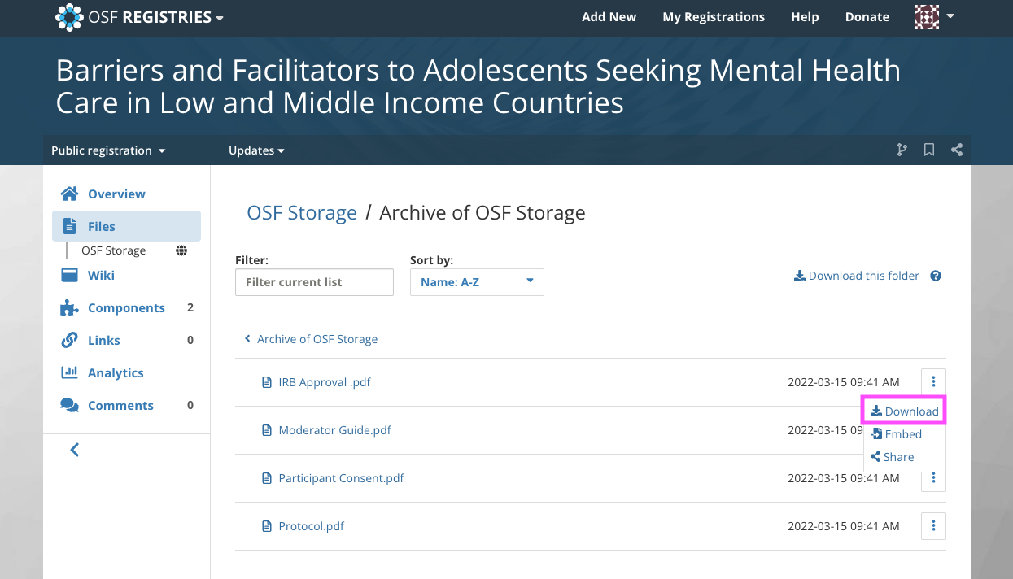Select Share in the file context menu
The height and width of the screenshot is (579, 1013).
pos(892,457)
